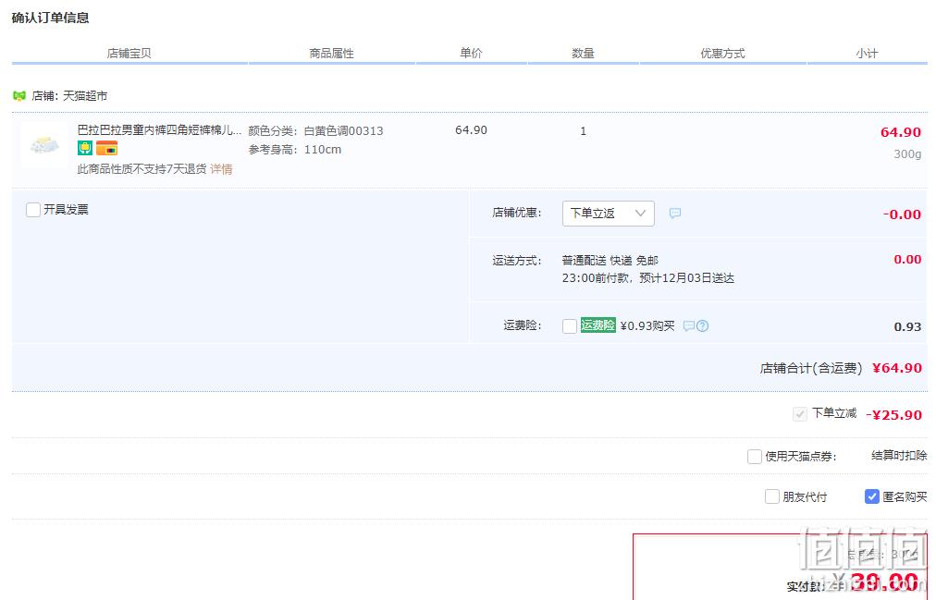Screen dimensions: 936x600
Task: Click the 结算时扣除 text
Action: (899, 456)
